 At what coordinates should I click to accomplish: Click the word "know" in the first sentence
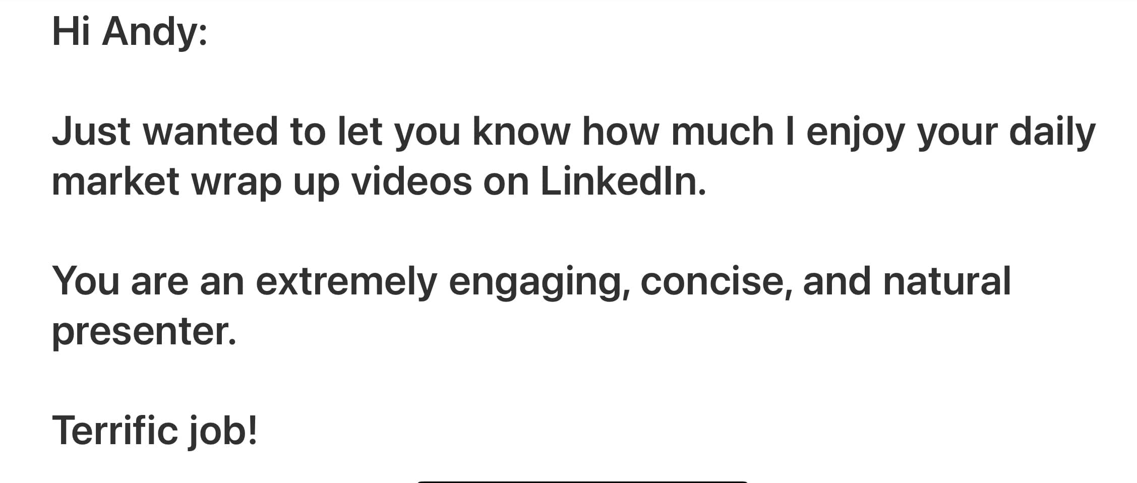coord(521,132)
